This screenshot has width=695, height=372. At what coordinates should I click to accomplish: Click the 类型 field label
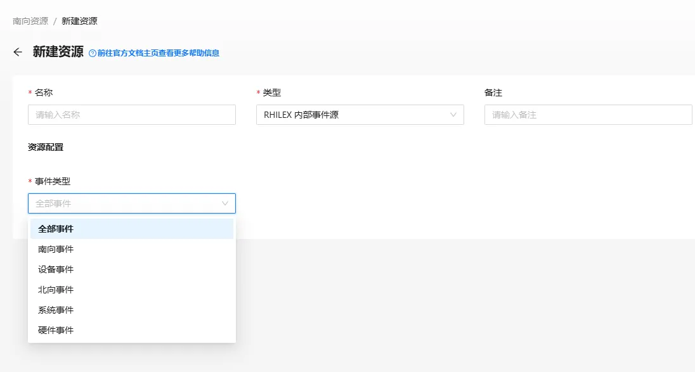tap(271, 93)
